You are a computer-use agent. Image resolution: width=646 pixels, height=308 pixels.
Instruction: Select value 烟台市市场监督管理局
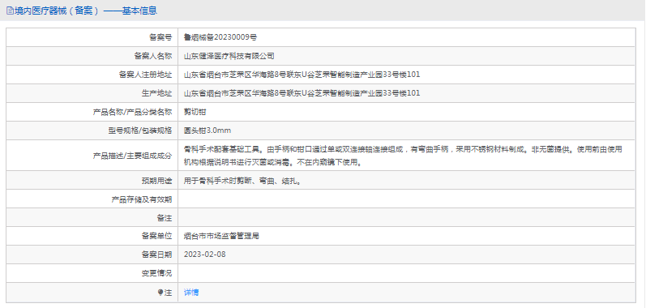[x=221, y=236]
